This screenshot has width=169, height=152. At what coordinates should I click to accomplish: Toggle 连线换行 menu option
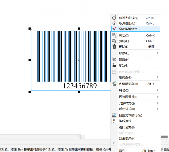click(136, 121)
